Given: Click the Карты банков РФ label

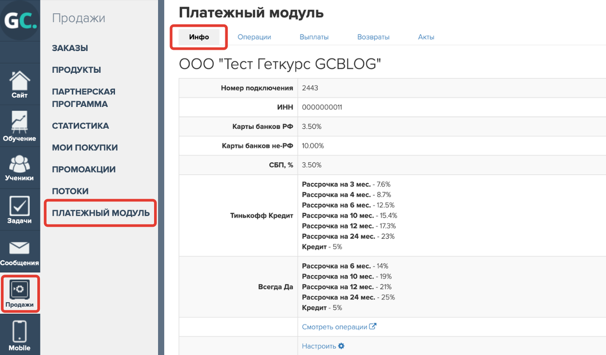Looking at the screenshot, I should (x=263, y=127).
